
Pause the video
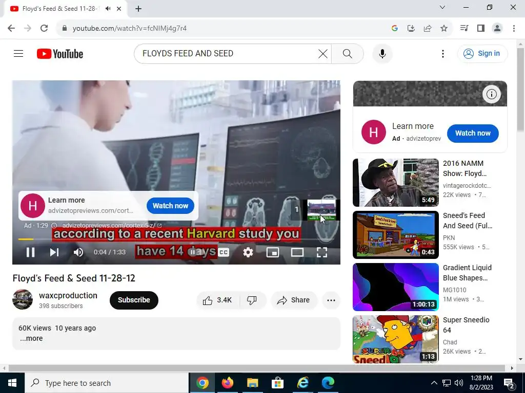coord(30,252)
